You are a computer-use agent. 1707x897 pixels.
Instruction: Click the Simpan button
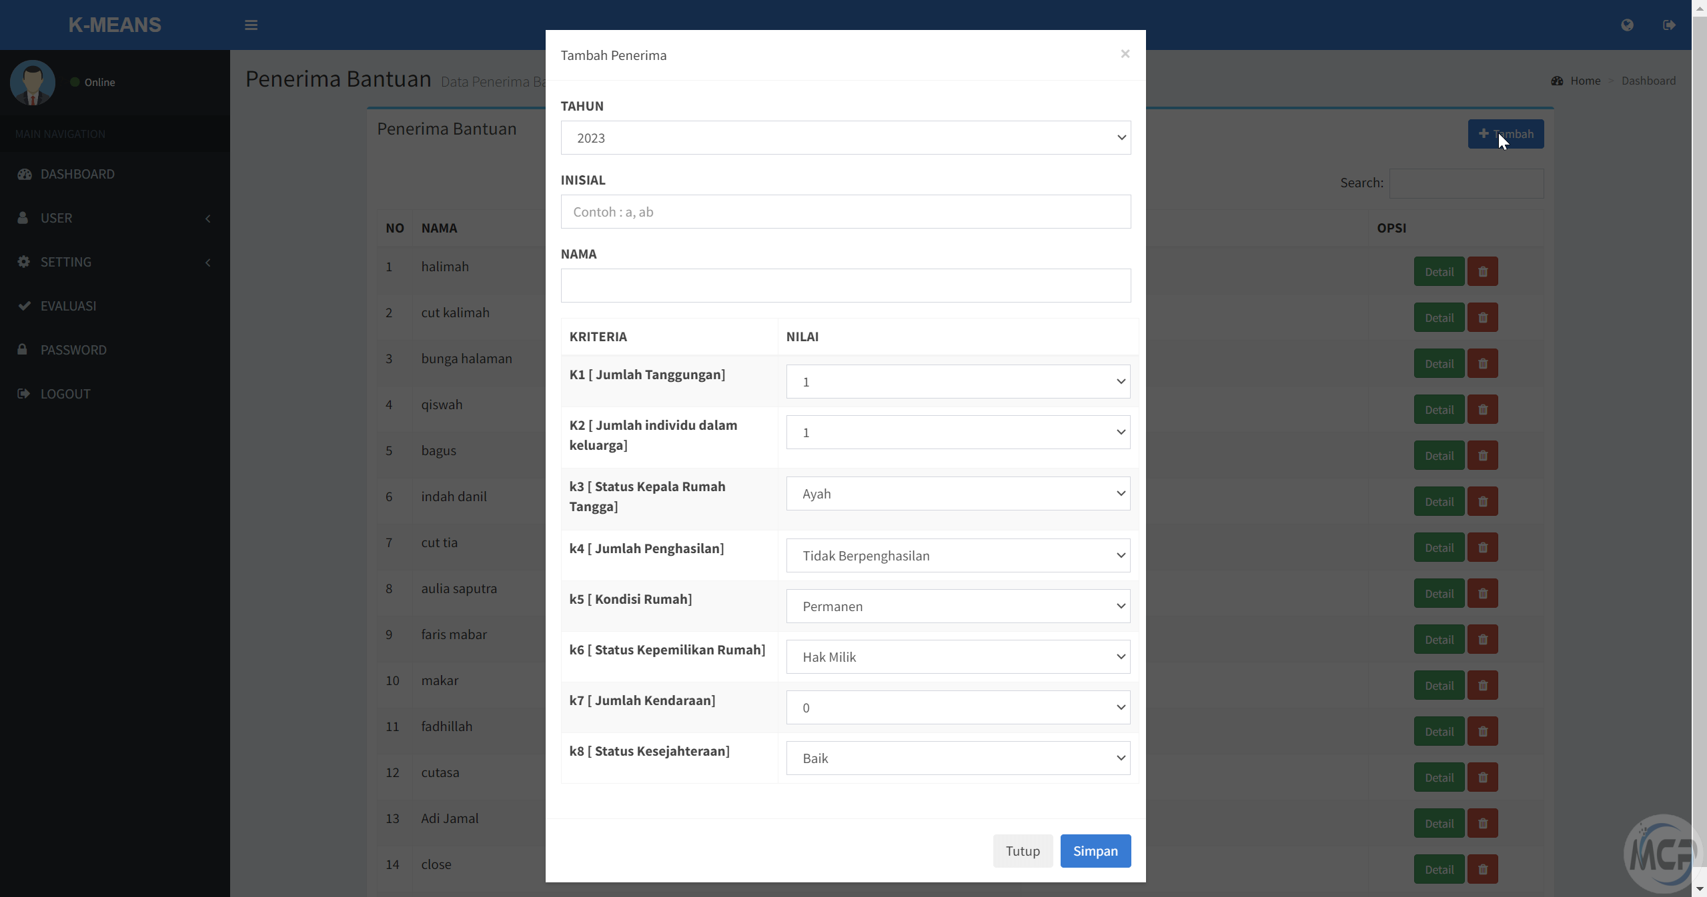(1095, 851)
